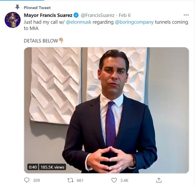Click the 3.4K likes count

124,180
